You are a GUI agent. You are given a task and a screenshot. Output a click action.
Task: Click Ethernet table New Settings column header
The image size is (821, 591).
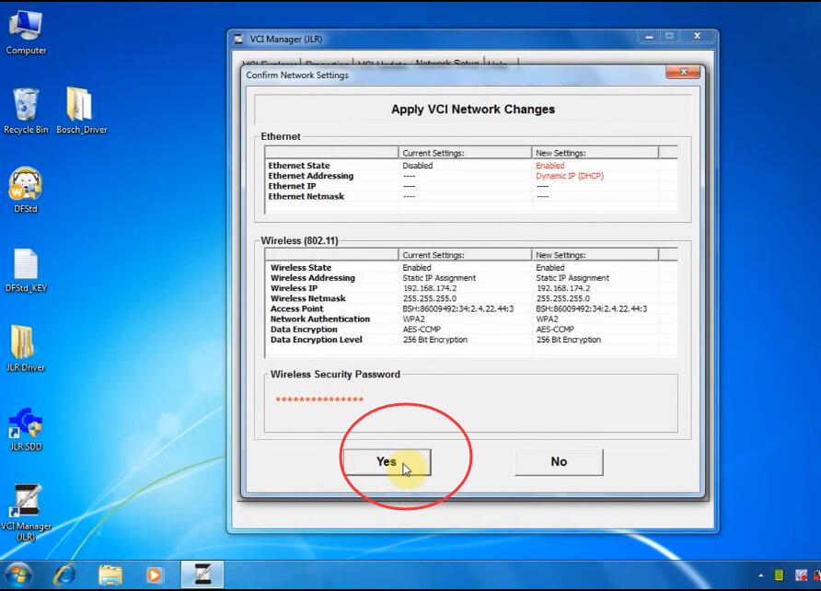click(595, 153)
